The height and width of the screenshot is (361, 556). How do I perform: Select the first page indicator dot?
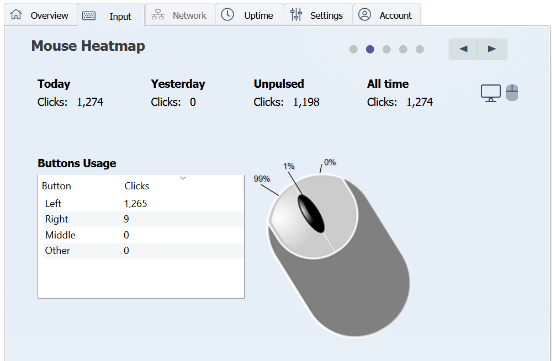(x=353, y=49)
